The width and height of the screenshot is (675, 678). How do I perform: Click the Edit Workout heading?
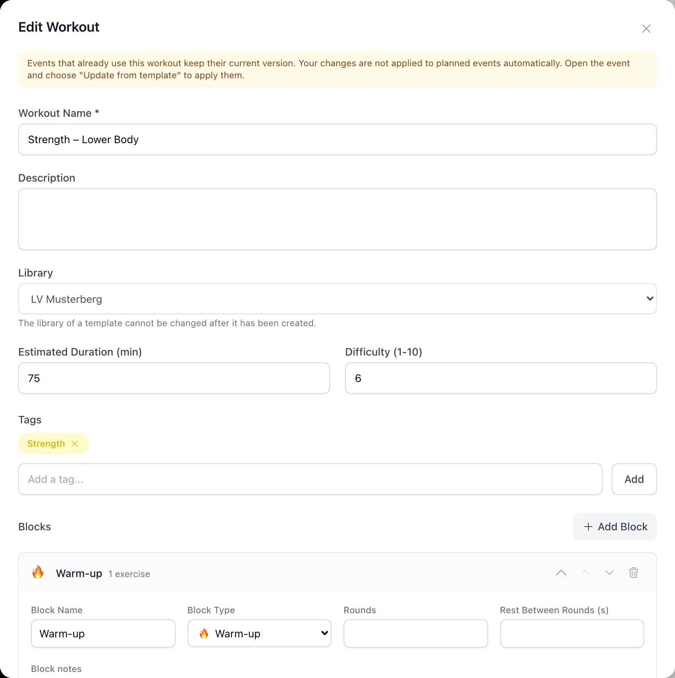pyautogui.click(x=59, y=27)
